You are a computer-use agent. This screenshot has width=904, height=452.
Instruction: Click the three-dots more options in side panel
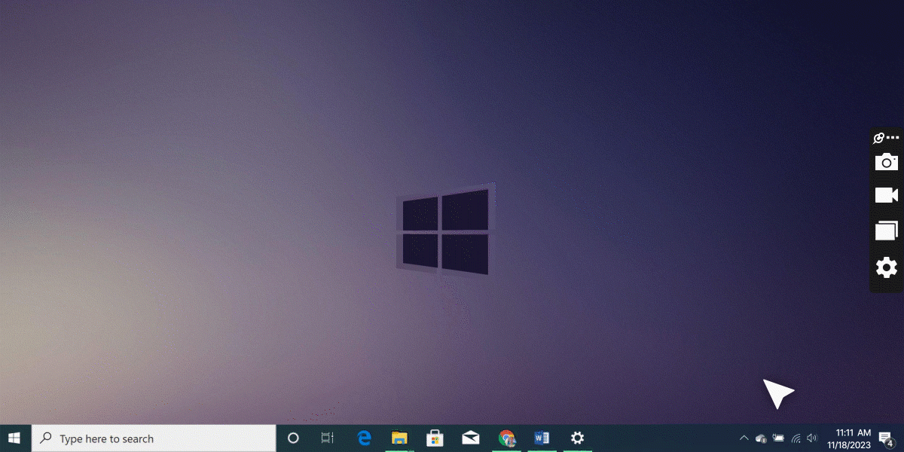point(893,138)
